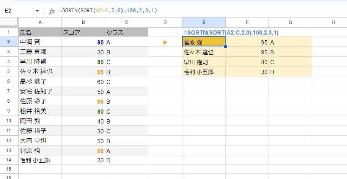Click the Name Box showing E2
The width and height of the screenshot is (347, 179).
point(8,11)
